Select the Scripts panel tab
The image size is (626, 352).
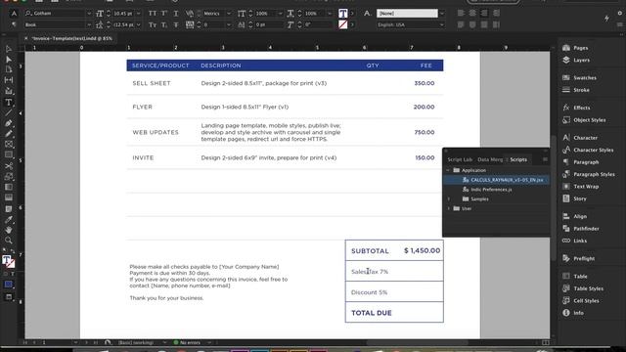[x=518, y=159]
